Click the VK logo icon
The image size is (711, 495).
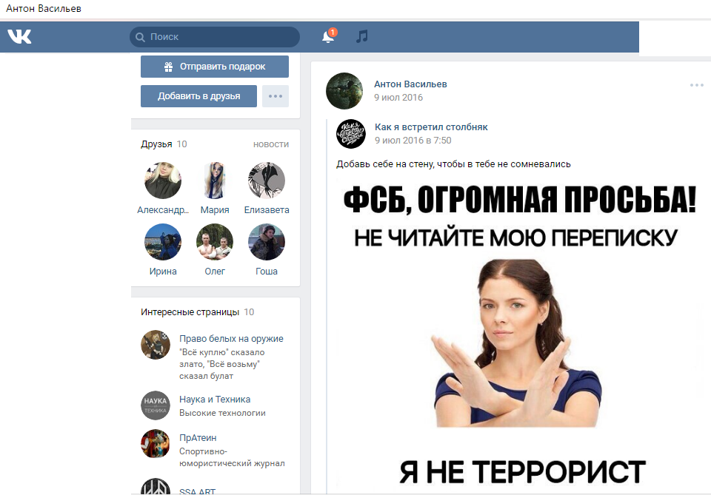(19, 36)
